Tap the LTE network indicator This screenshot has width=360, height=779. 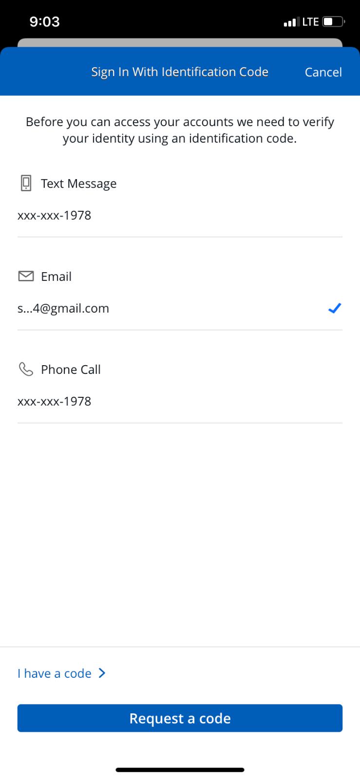point(310,22)
